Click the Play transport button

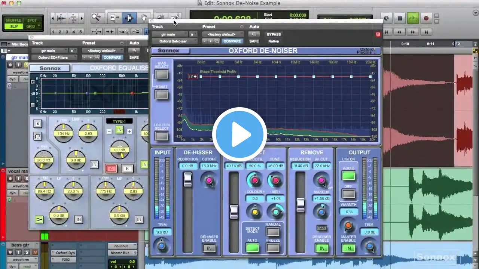[x=413, y=18]
